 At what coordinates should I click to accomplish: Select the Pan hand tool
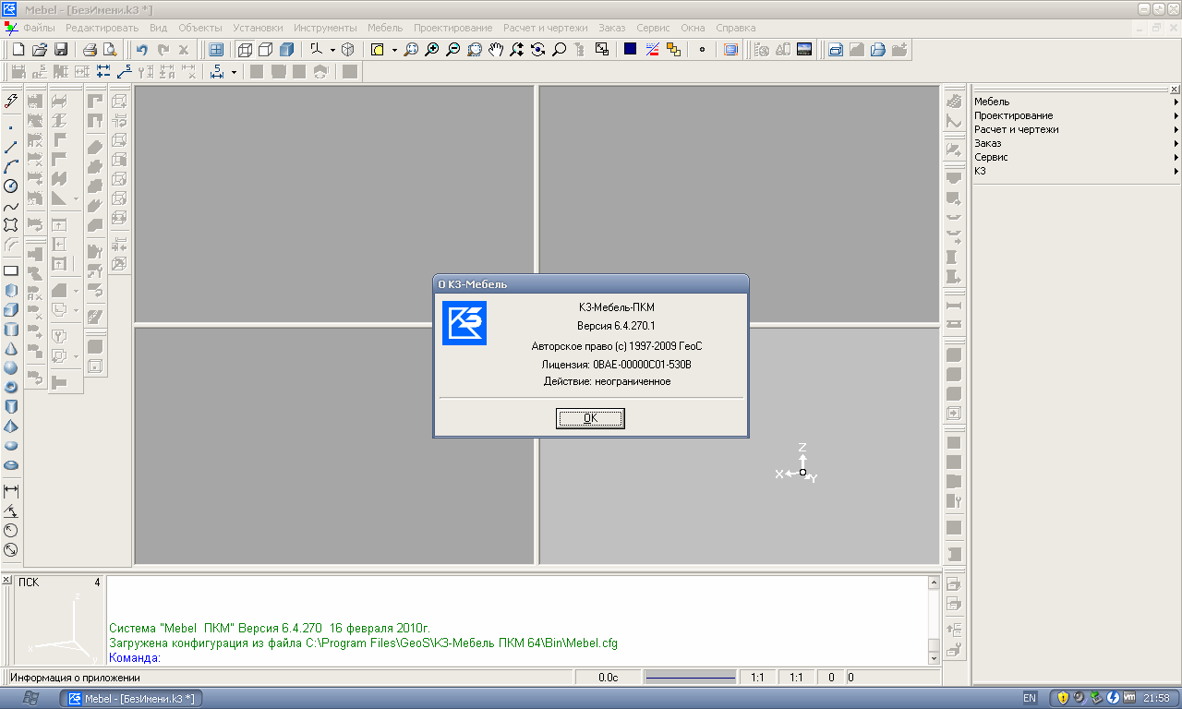coord(496,50)
